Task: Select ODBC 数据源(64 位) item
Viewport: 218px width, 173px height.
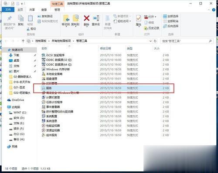Action: 57,65
